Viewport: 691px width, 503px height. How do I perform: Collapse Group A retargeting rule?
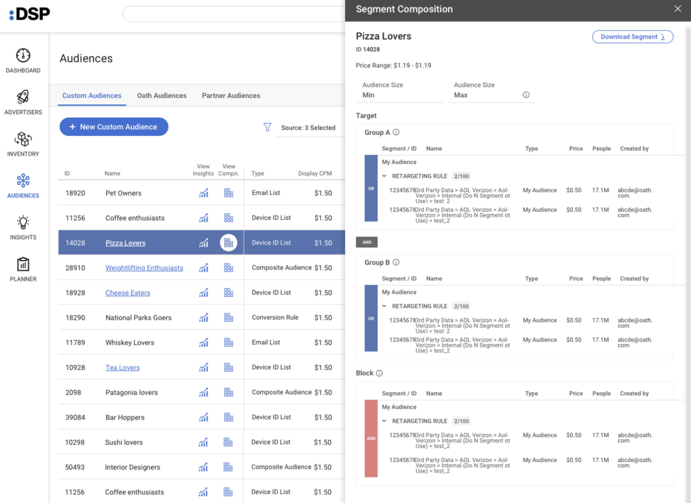point(384,176)
